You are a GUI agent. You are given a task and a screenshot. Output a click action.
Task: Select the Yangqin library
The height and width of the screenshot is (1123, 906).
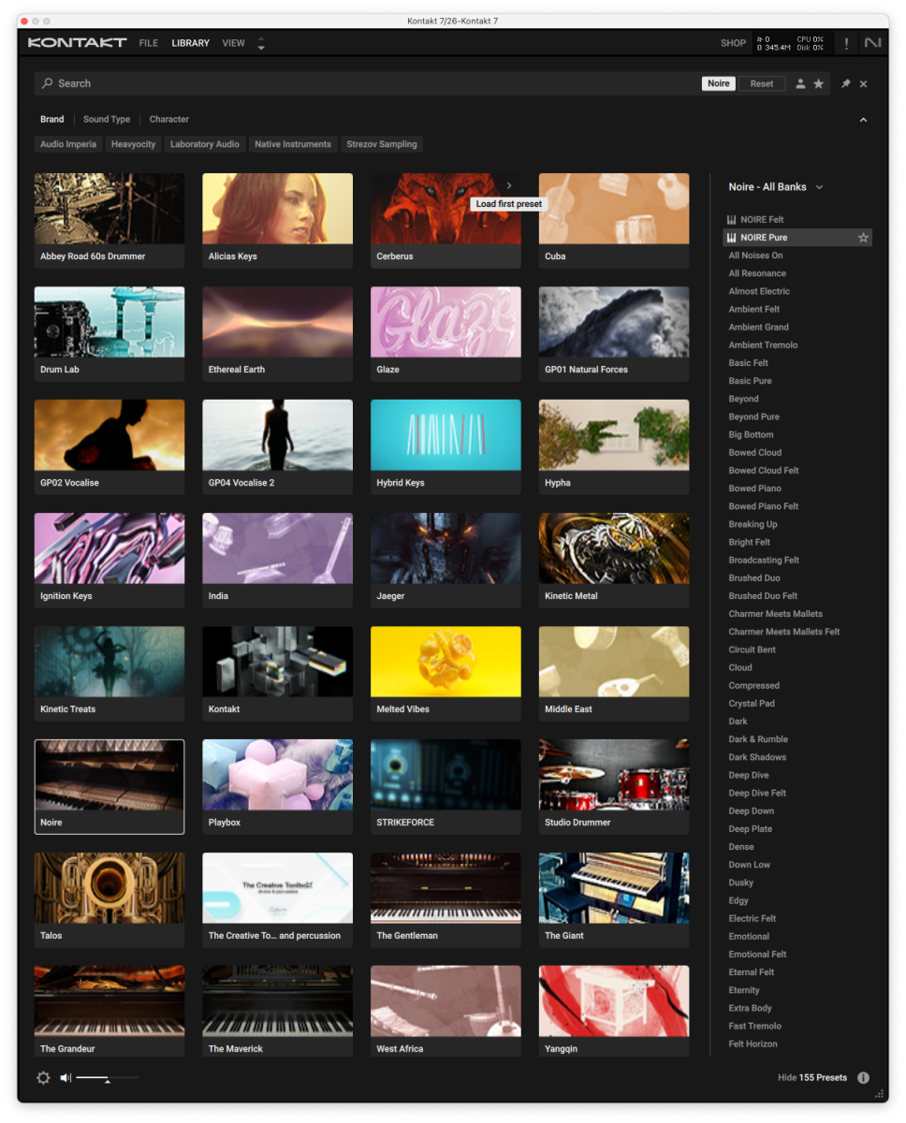point(614,1012)
